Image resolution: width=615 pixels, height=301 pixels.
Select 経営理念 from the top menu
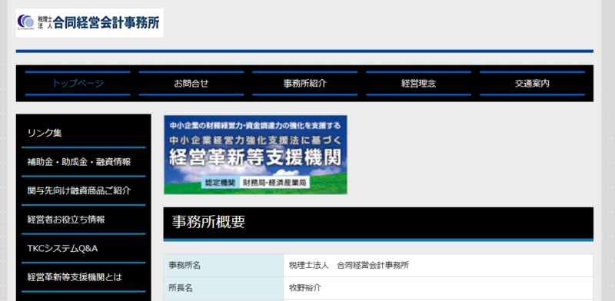pos(418,84)
